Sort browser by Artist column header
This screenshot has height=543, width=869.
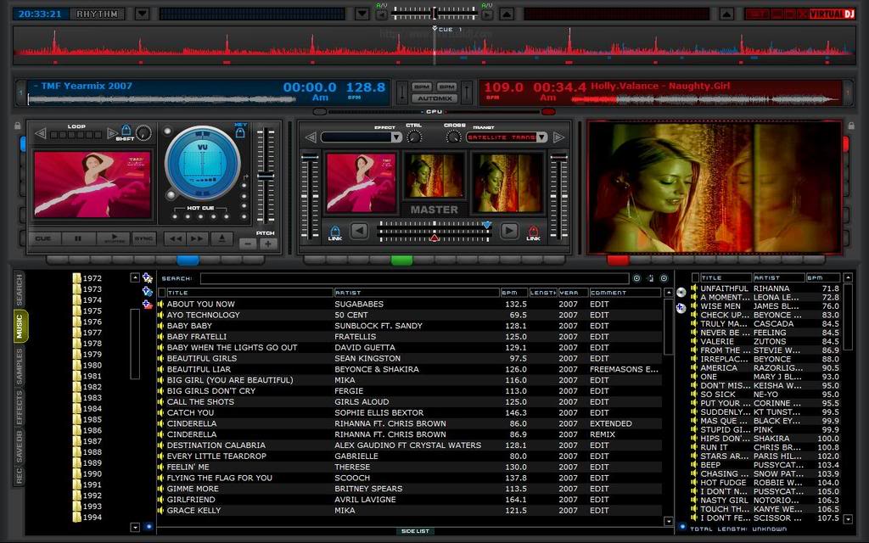[x=416, y=292]
